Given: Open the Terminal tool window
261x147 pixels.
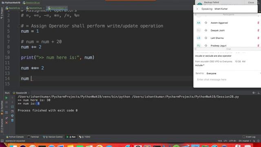Looking at the screenshot, I should (33, 137).
